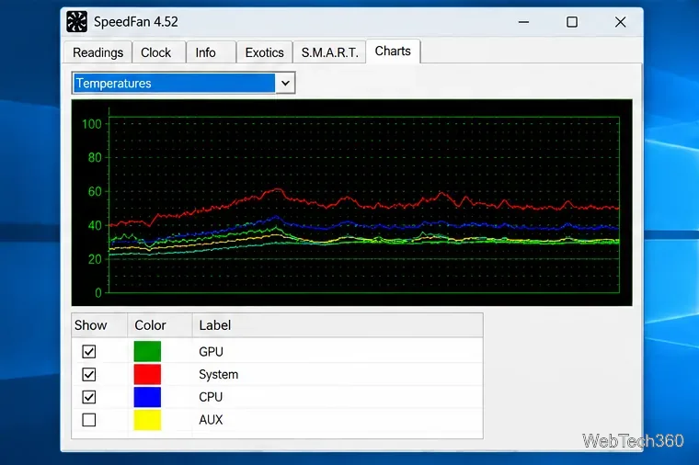Screen dimensions: 699x465
Task: Close the SpeedFan window
Action: [620, 22]
